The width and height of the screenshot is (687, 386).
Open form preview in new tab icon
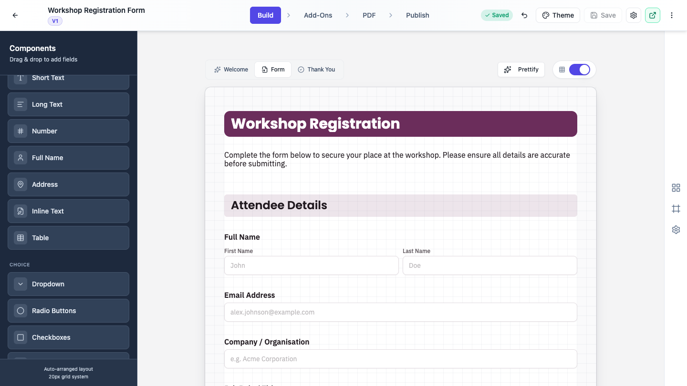(653, 15)
